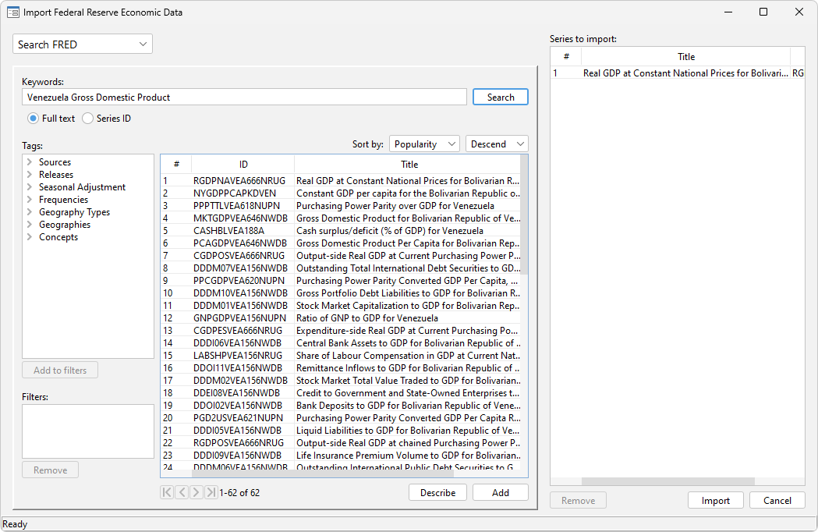Image resolution: width=818 pixels, height=532 pixels.
Task: Click Title header in Series to import
Action: point(686,56)
